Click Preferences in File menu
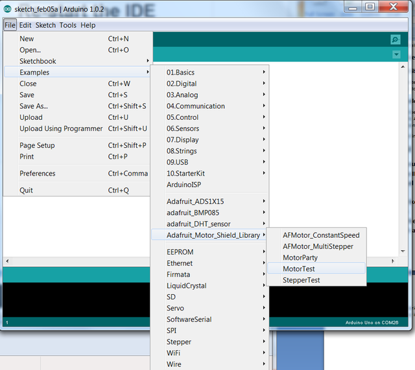 click(38, 174)
